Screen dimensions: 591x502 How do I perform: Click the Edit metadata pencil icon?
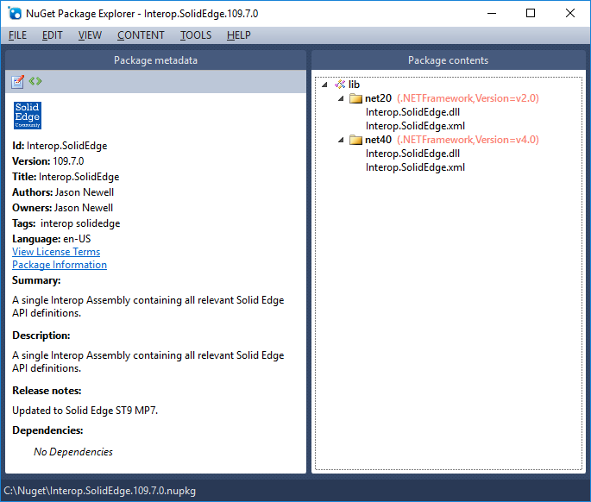coord(17,81)
